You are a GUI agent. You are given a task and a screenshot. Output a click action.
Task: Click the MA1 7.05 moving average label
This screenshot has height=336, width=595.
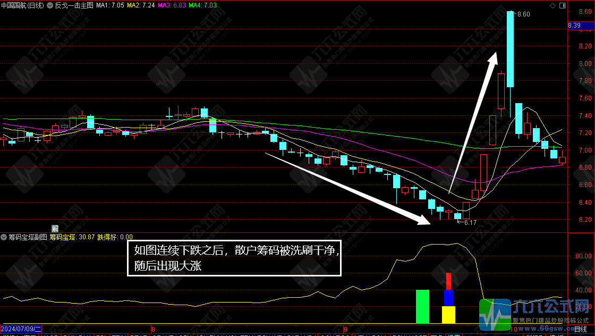click(x=110, y=5)
